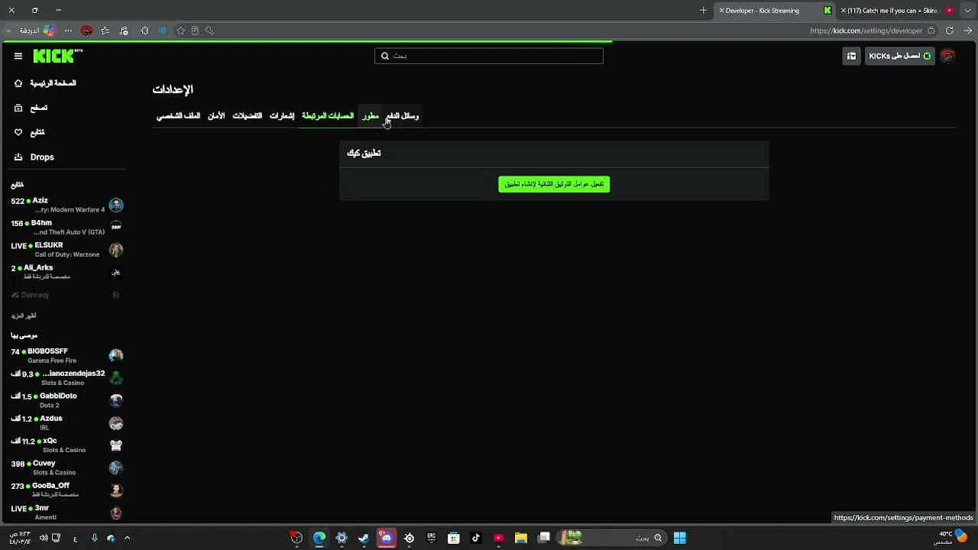Screen dimensions: 978x550
Task: Open Azdus IRL channel
Action: (x=67, y=422)
